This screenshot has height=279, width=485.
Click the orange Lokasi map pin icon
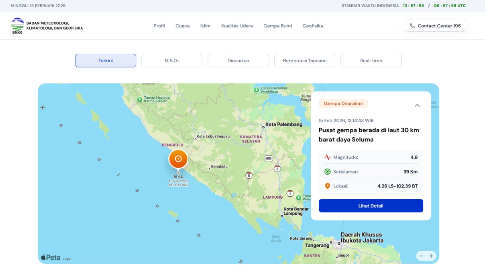327,185
